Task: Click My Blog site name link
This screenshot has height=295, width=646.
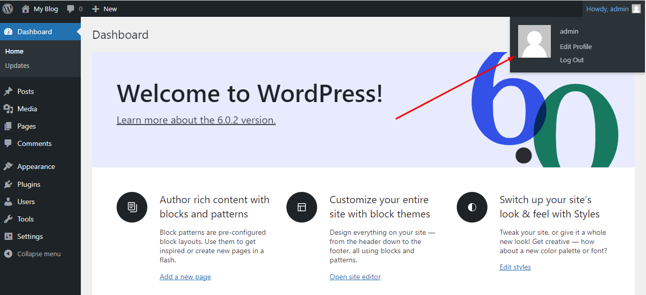Action: click(46, 9)
